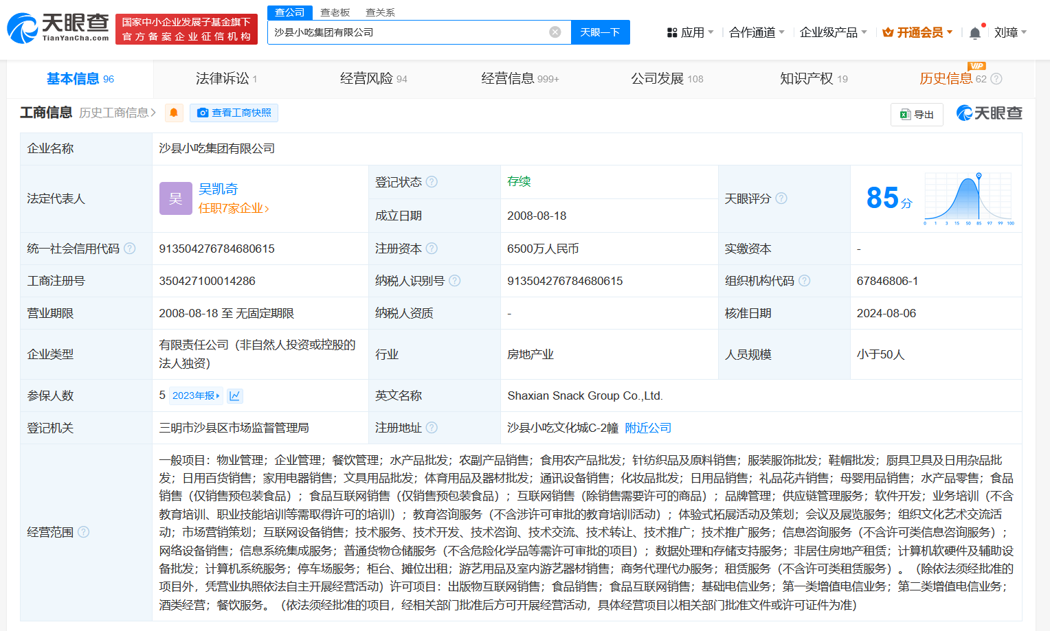
Task: Click the approval date 2024-08-06
Action: 886,313
